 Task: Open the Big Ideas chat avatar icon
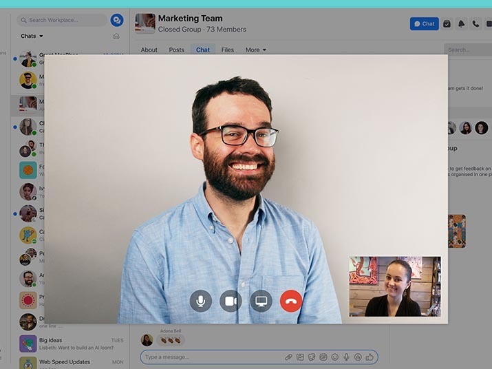pos(28,344)
